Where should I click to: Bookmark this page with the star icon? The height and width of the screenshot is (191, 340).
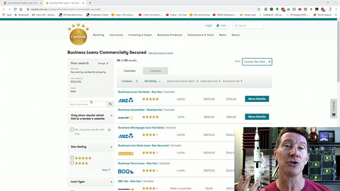pyautogui.click(x=259, y=10)
